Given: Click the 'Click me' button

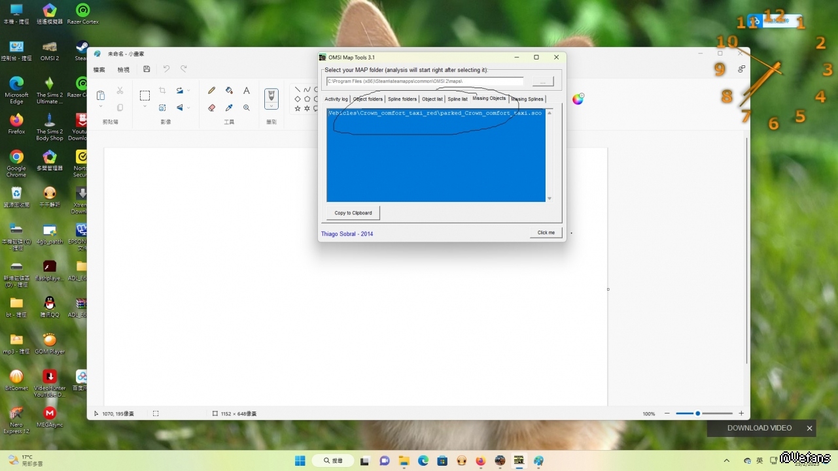Looking at the screenshot, I should pyautogui.click(x=546, y=233).
